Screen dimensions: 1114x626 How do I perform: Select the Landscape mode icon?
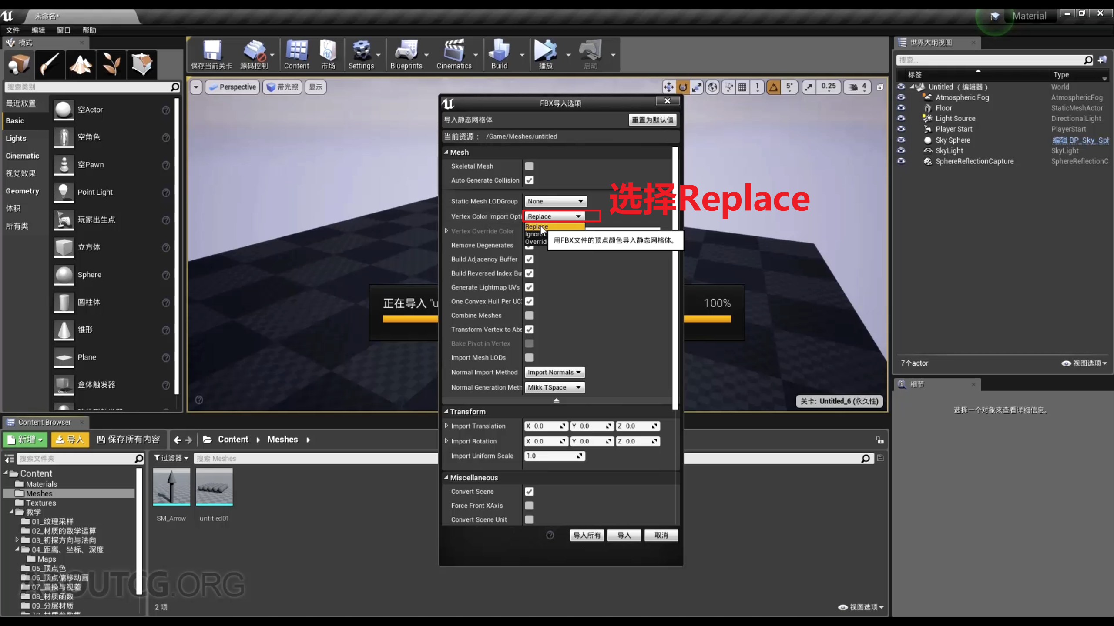click(x=80, y=64)
